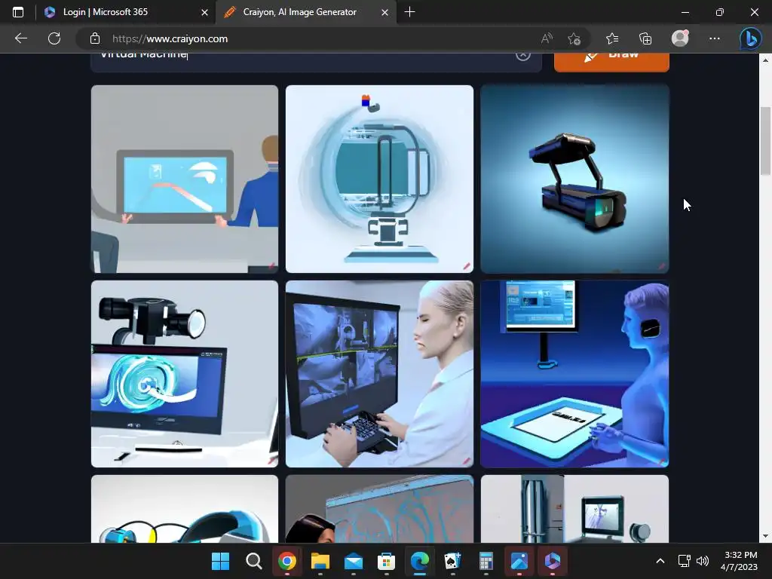Open a new browser tab
772x579 pixels.
pos(409,12)
